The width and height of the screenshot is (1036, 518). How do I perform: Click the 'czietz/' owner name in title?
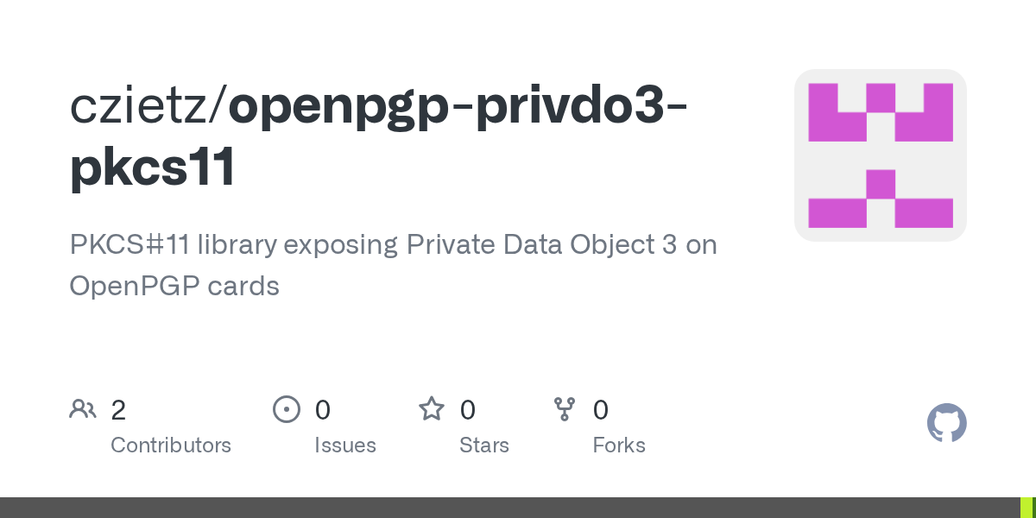pyautogui.click(x=148, y=105)
